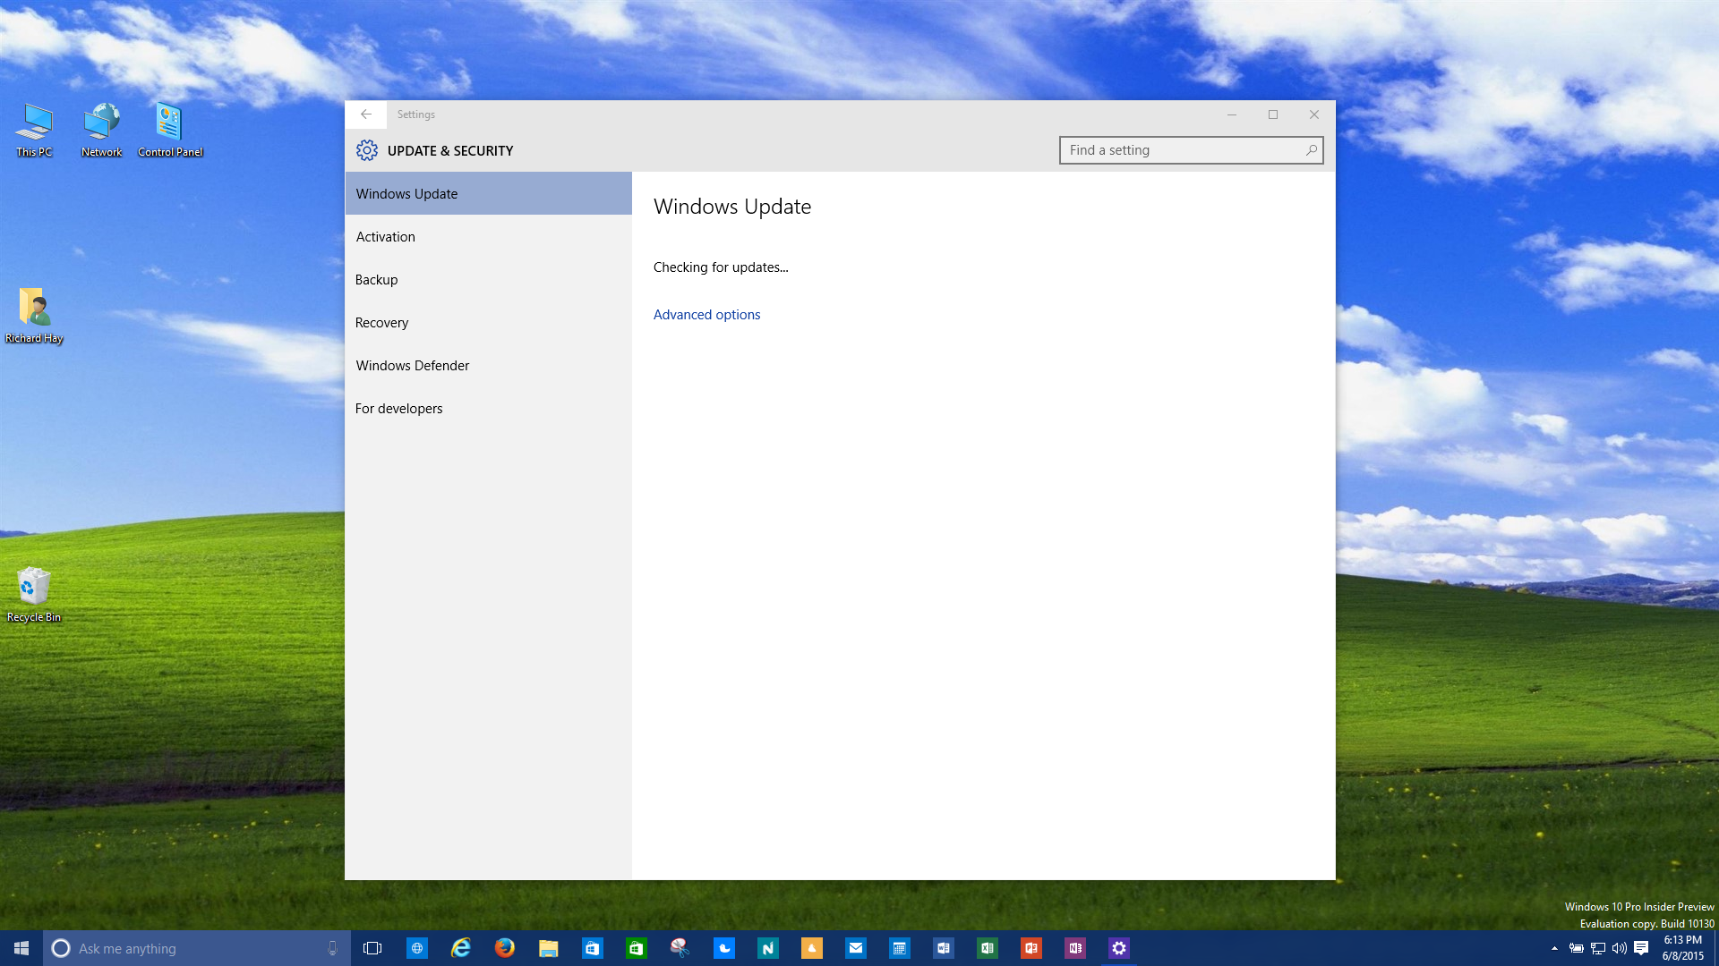The height and width of the screenshot is (966, 1719).
Task: Click the Settings back arrow
Action: pyautogui.click(x=366, y=114)
